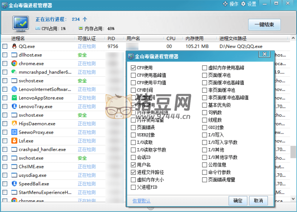This screenshot has height=212, width=297.
Task: Click the LenovoTray.exe shield icon
Action: [x=14, y=106]
